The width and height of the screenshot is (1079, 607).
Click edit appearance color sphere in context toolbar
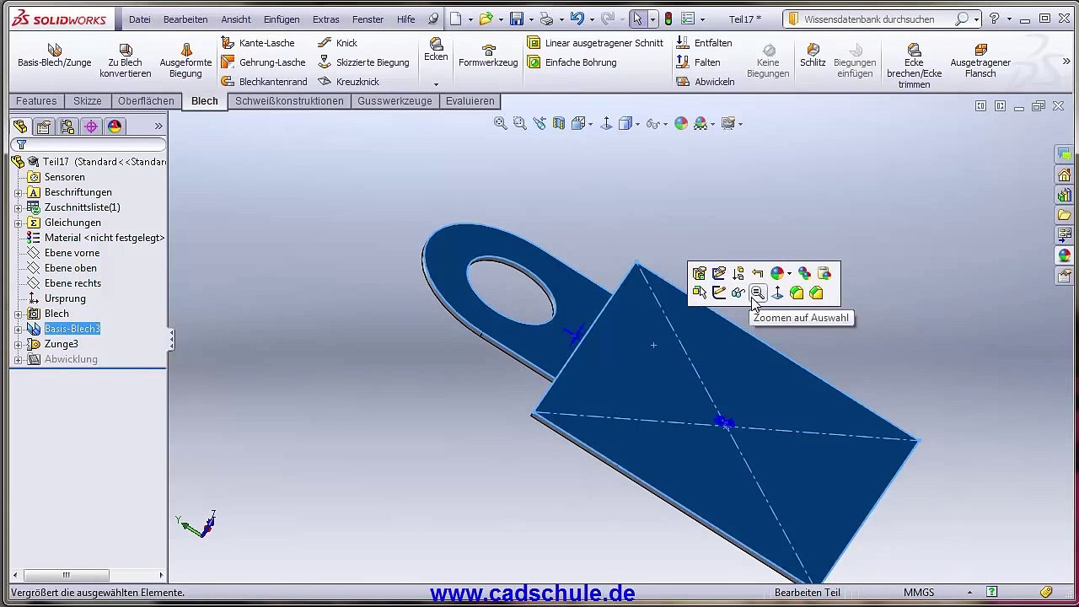[777, 273]
